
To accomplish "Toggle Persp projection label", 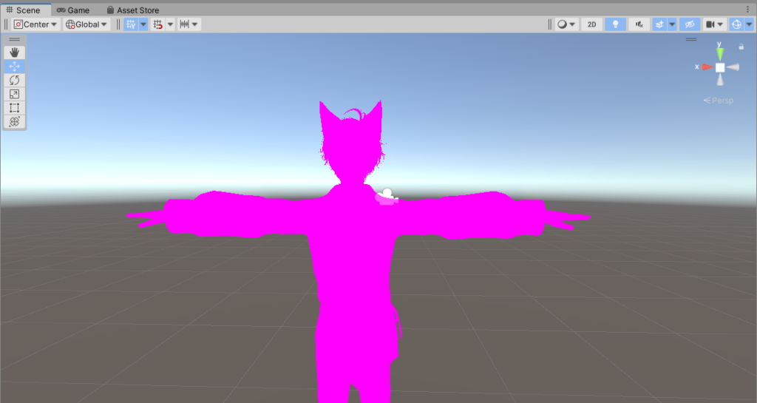I will click(x=719, y=101).
